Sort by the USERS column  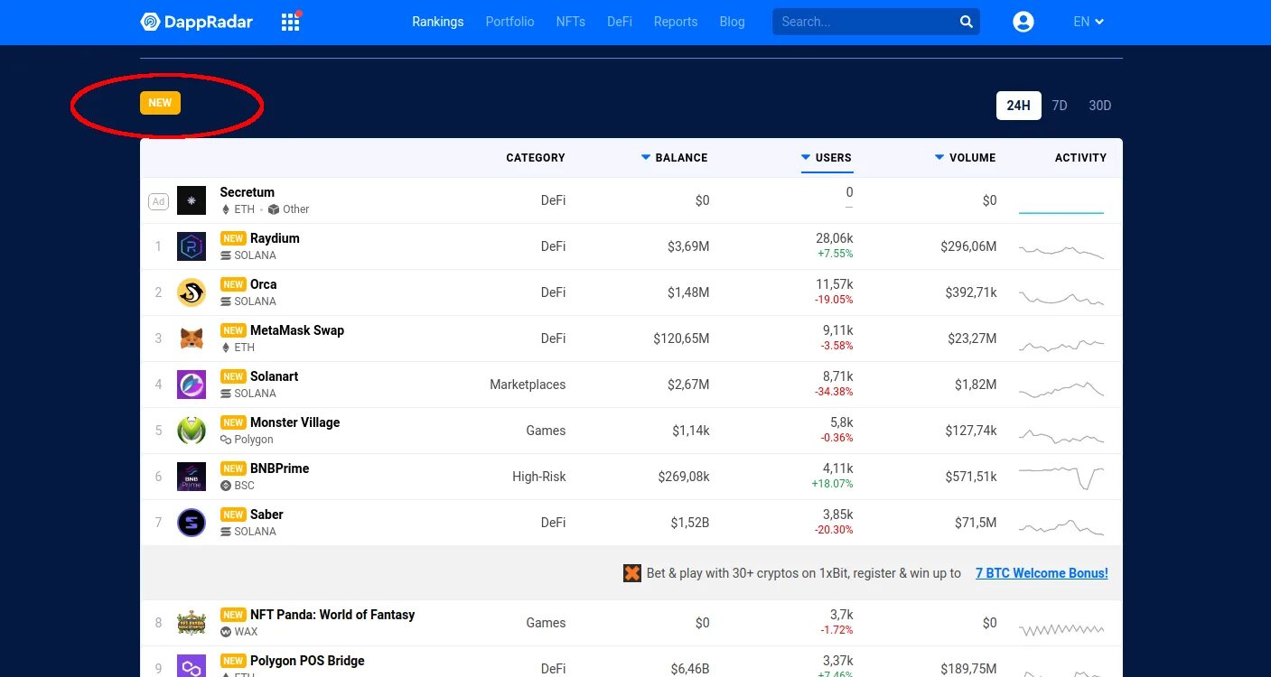click(x=827, y=157)
